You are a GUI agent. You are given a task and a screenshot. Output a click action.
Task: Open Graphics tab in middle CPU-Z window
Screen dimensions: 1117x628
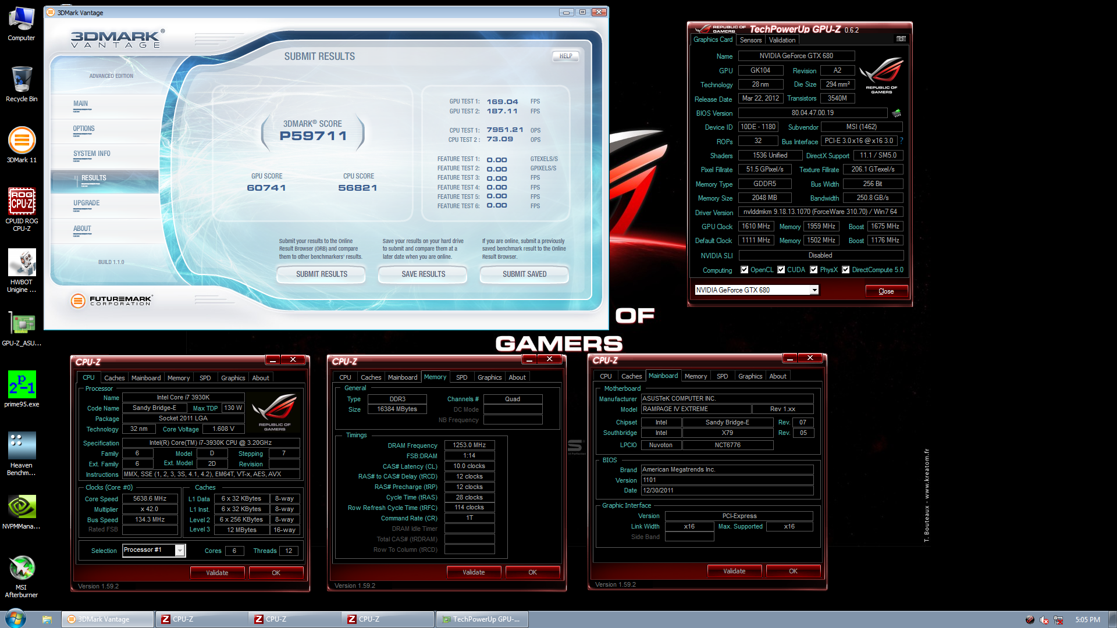[x=489, y=377]
